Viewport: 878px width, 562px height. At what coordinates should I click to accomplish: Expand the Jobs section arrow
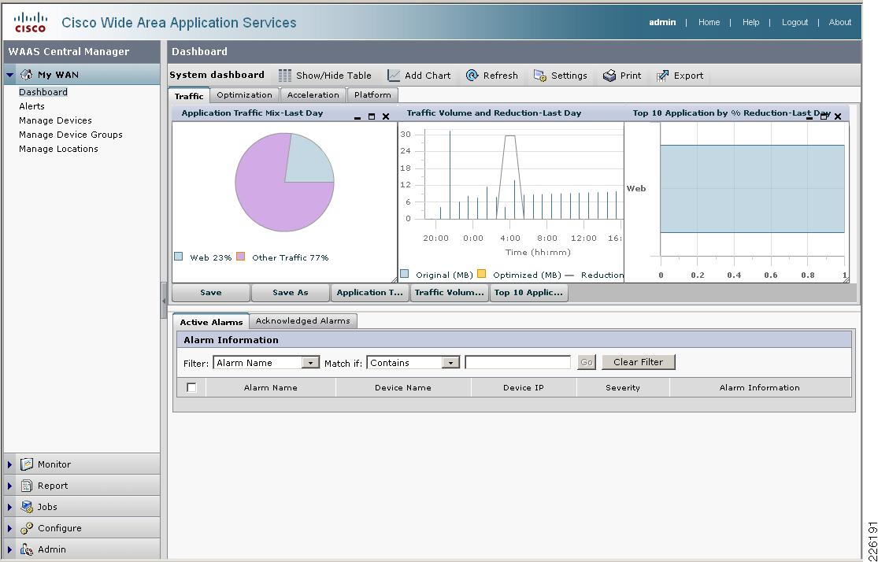[9, 507]
